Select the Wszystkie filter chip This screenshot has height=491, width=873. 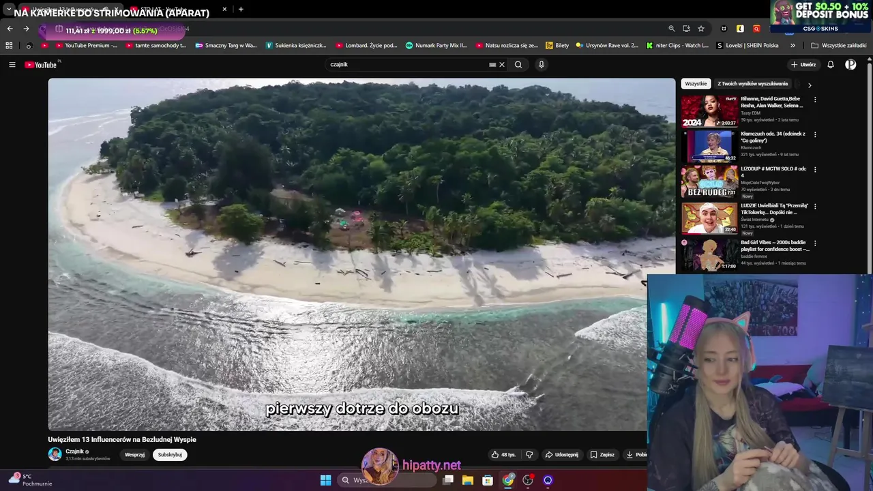[x=696, y=84]
